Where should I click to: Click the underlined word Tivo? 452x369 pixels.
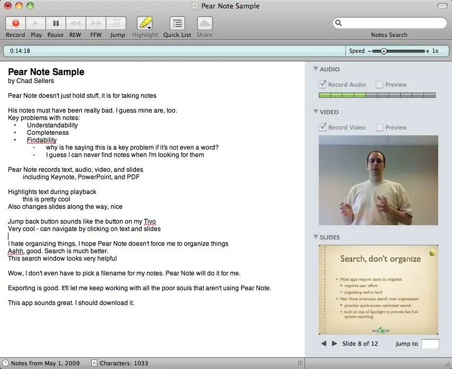pos(150,222)
